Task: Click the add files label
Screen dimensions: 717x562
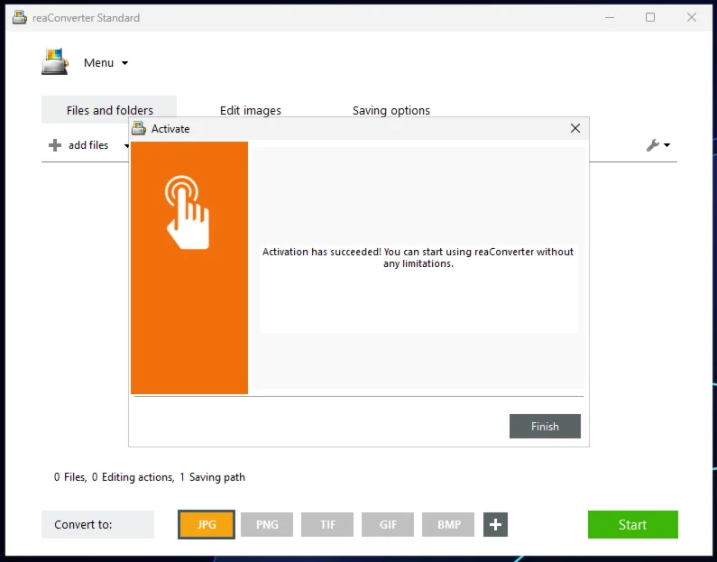Action: point(88,145)
